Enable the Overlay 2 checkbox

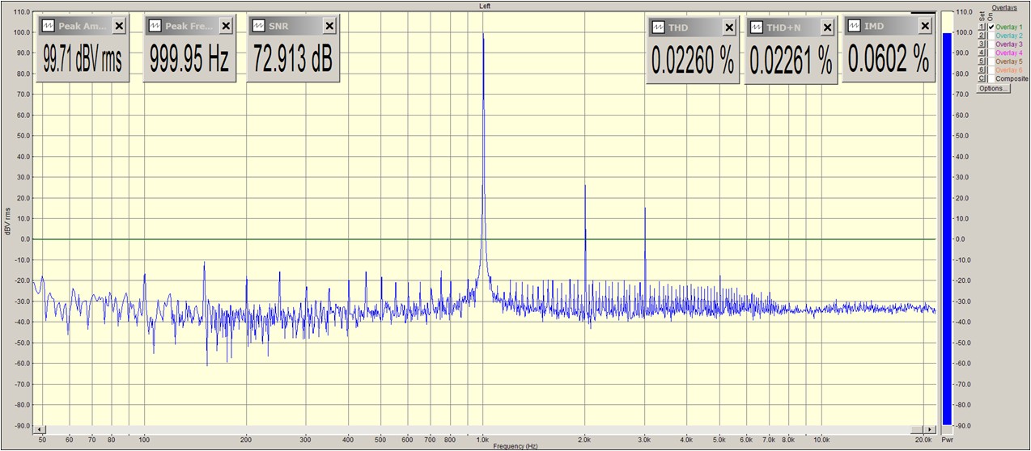coord(991,36)
